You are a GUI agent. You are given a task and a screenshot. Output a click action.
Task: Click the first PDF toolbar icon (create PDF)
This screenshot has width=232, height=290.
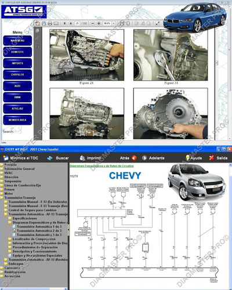pos(38,23)
